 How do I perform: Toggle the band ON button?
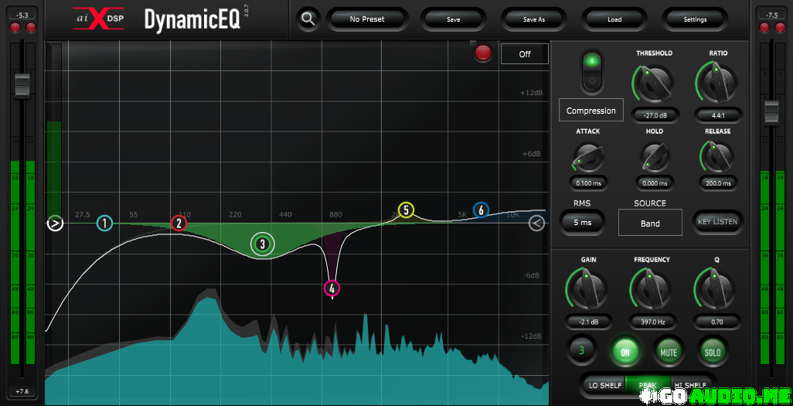coord(625,350)
